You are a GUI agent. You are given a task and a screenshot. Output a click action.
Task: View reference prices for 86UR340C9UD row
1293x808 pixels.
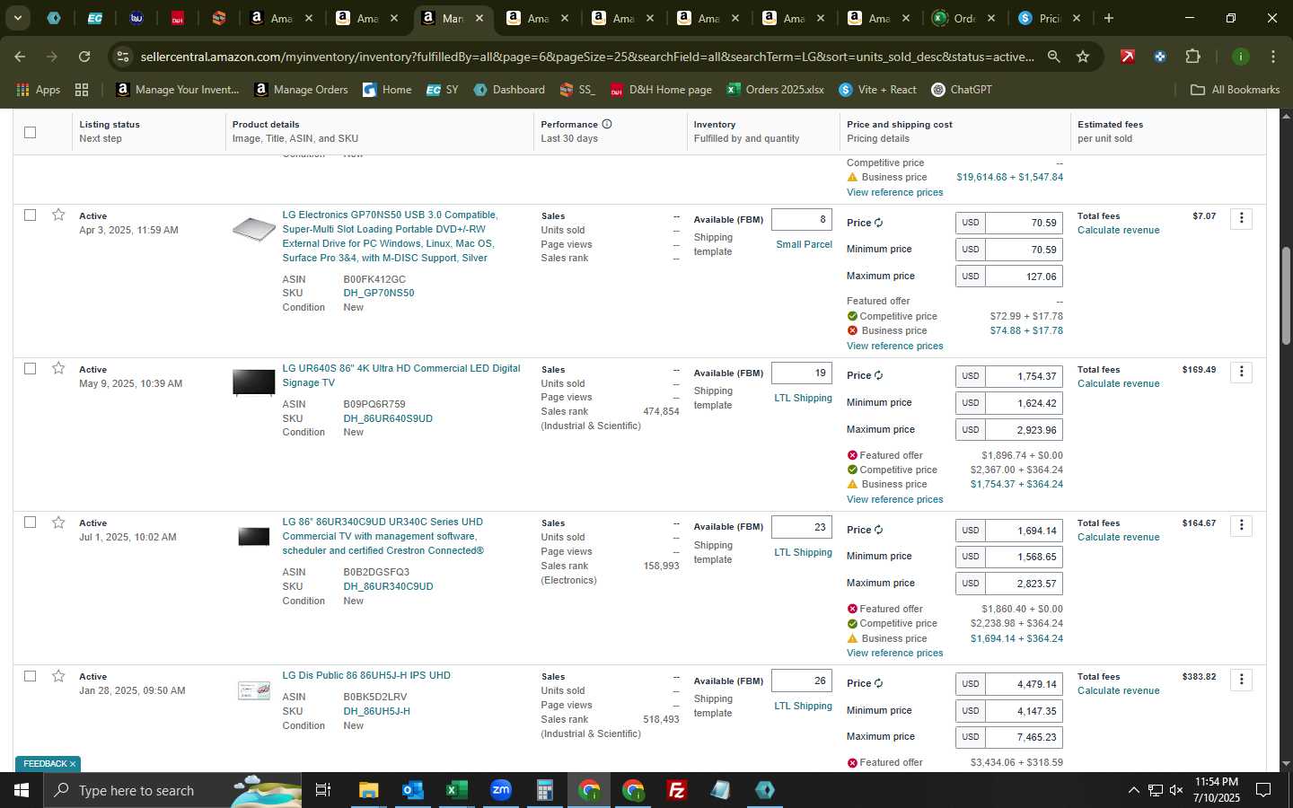click(x=894, y=653)
